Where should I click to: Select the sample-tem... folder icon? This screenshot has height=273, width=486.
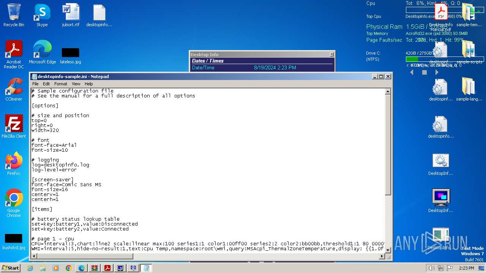[469, 15]
